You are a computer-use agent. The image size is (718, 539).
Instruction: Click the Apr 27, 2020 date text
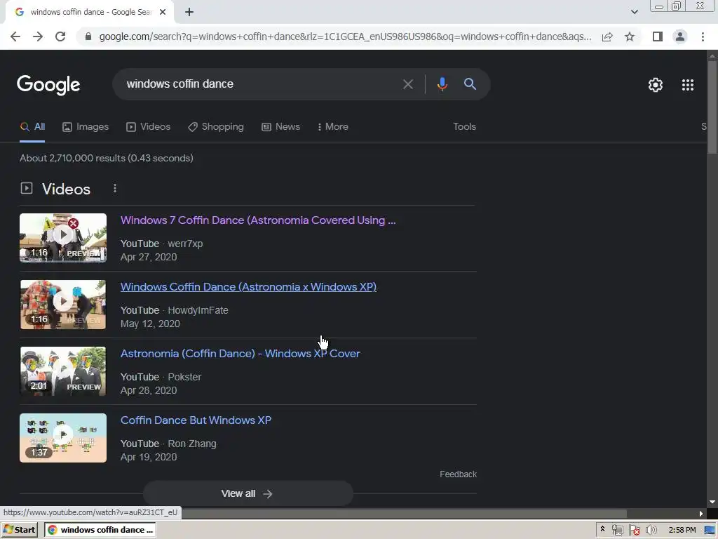click(x=149, y=257)
